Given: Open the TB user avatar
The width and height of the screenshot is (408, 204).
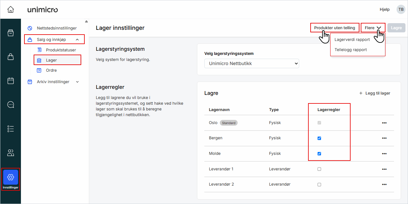Looking at the screenshot, I should click(x=401, y=9).
